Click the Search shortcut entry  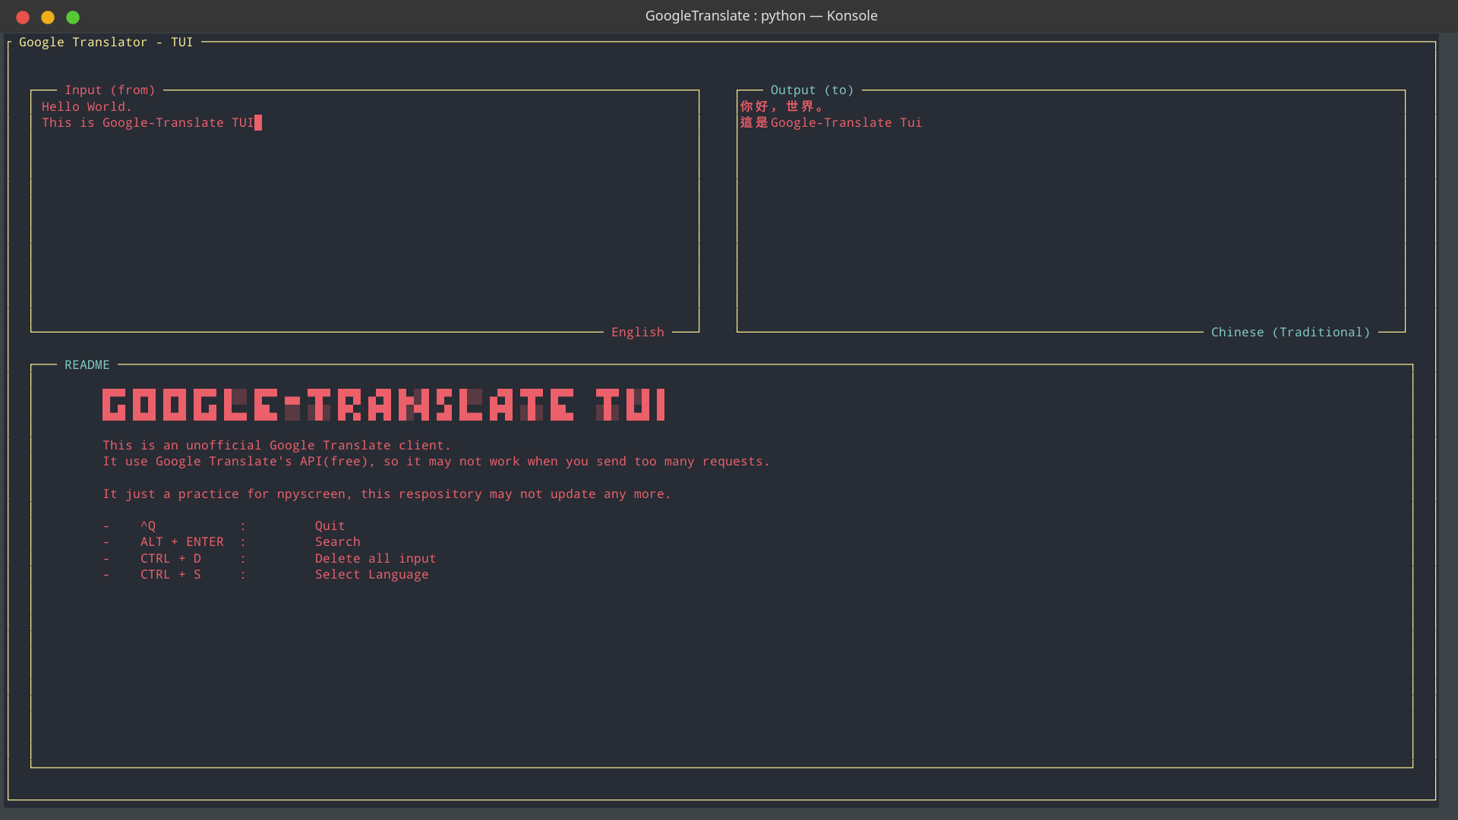(337, 541)
